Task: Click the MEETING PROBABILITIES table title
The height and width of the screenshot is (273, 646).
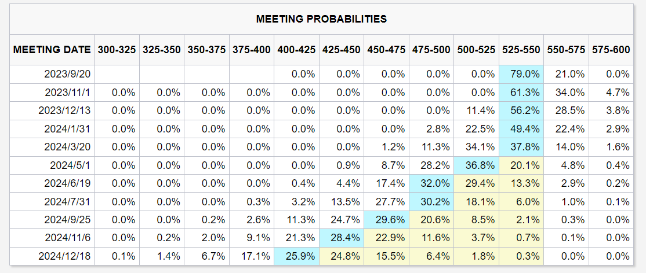Action: (x=321, y=19)
